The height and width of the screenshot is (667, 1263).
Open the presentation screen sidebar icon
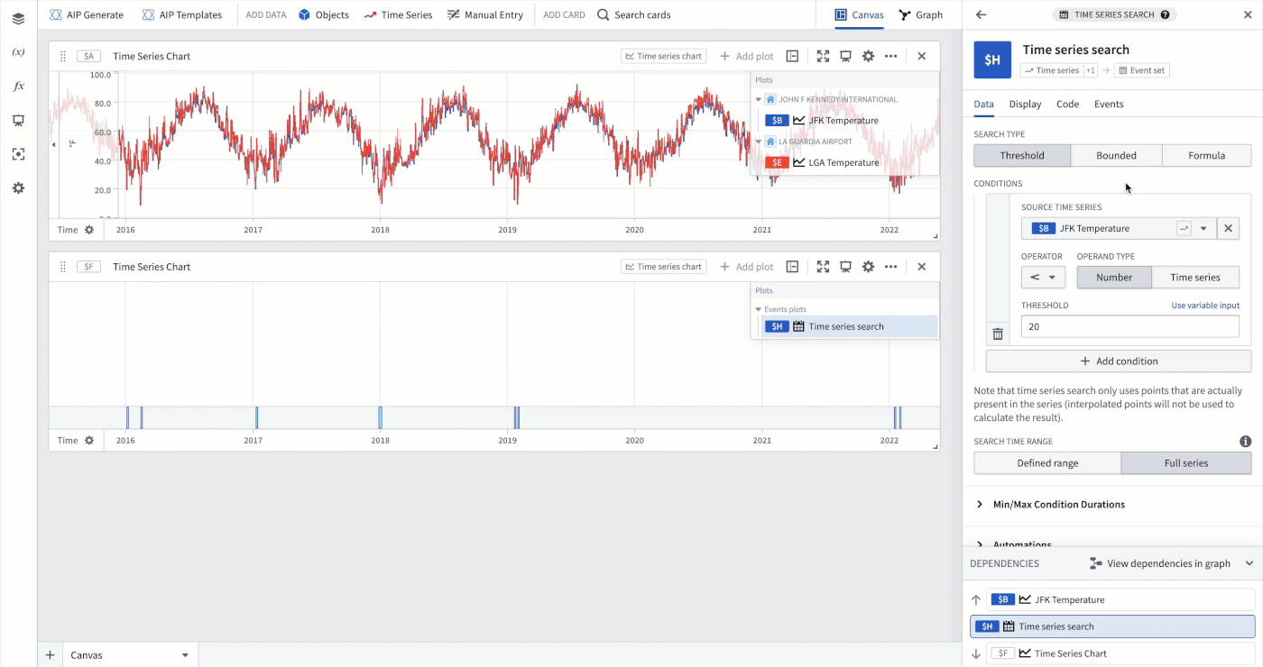[x=18, y=121]
